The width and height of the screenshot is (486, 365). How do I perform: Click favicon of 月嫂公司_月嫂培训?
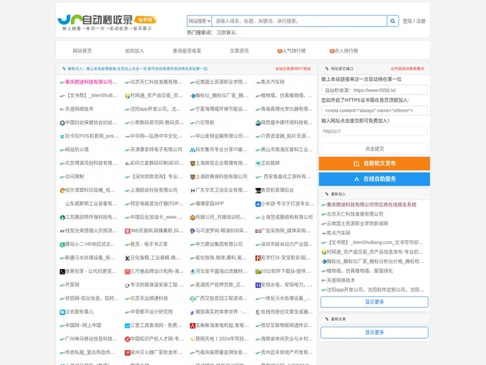pos(192,217)
